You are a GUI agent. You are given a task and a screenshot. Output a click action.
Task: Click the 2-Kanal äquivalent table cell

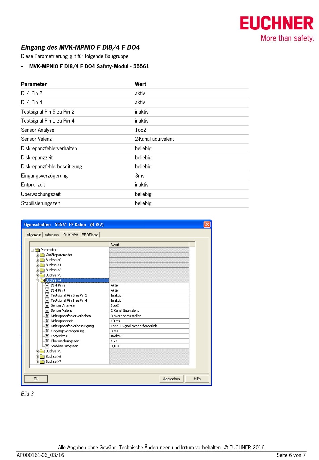(154, 139)
